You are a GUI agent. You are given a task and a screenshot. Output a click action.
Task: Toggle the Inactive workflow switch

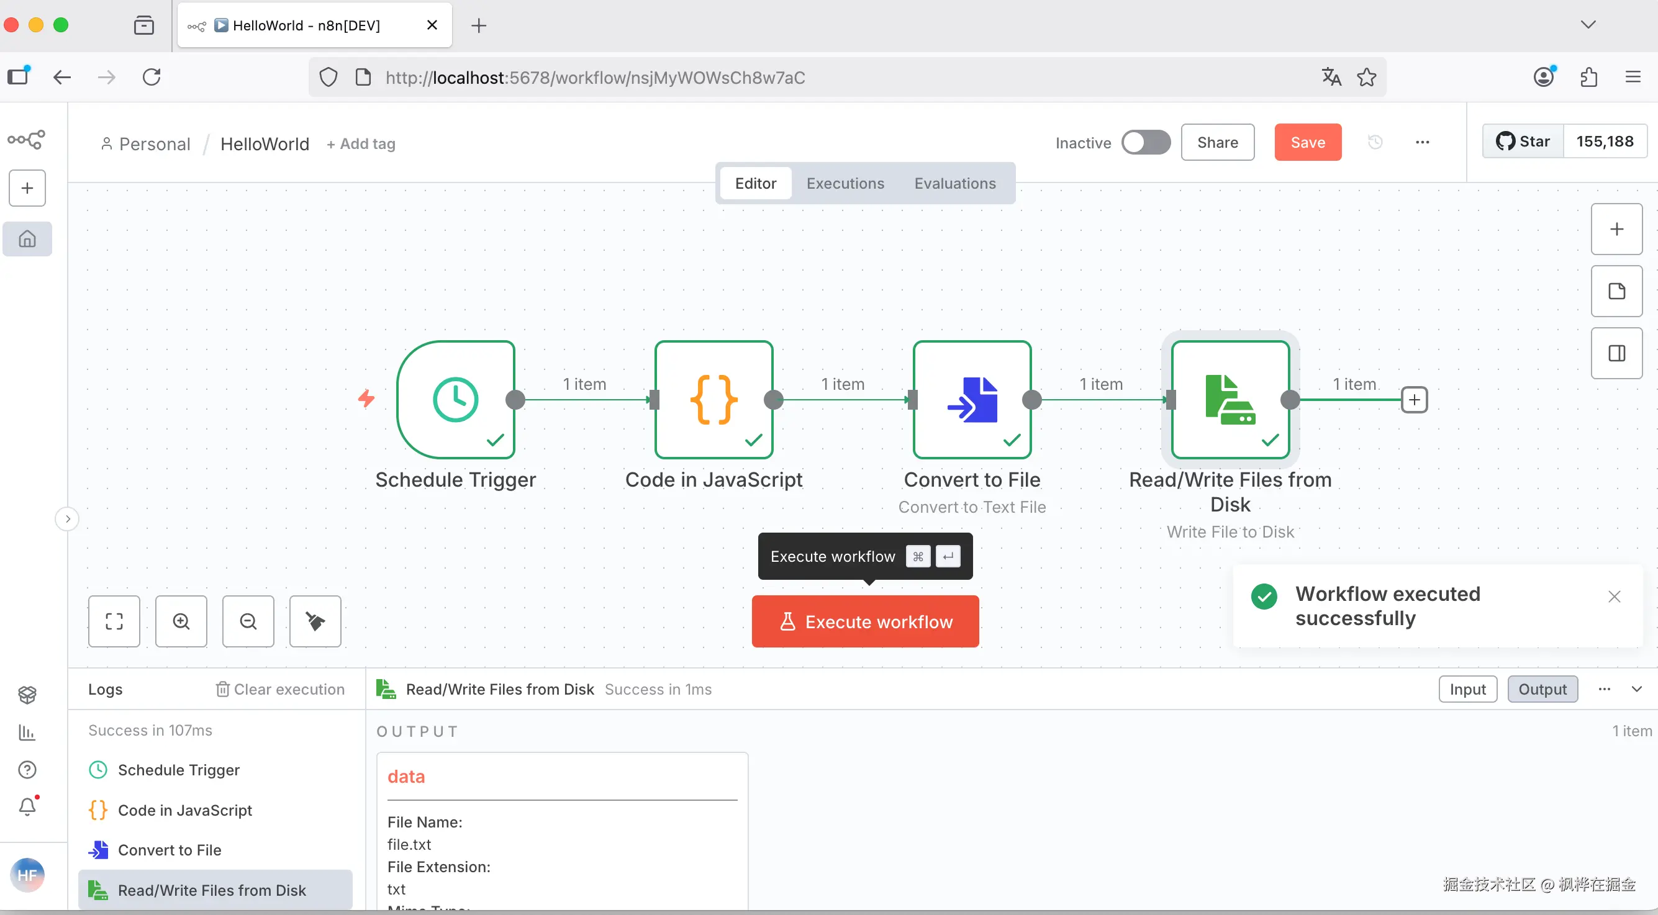(1145, 142)
